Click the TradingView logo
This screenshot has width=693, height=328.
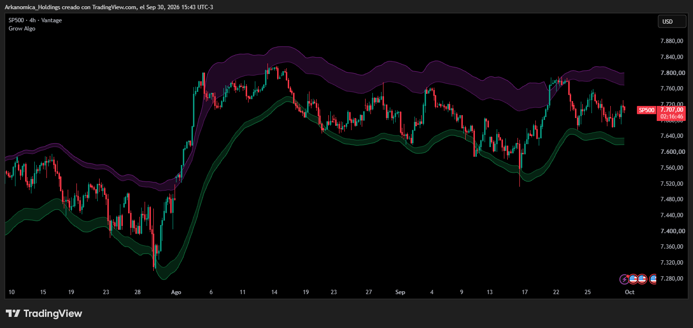[x=44, y=313]
